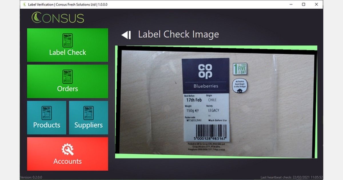Image resolution: width=343 pixels, height=180 pixels.
Task: Open the Accounts settings panel
Action: click(67, 154)
